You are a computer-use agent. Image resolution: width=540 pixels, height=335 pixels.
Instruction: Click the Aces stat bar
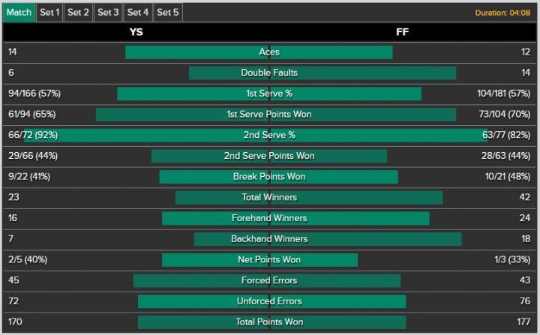pos(259,52)
